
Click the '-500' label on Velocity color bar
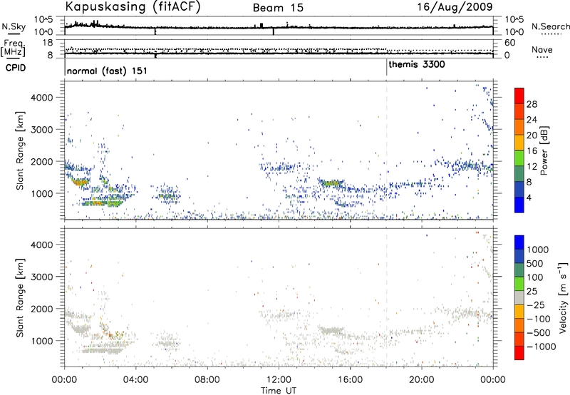539,333
